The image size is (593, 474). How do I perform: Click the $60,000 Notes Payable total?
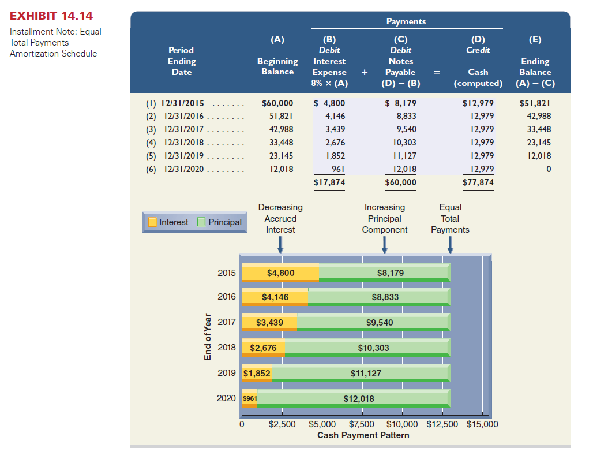coord(400,183)
